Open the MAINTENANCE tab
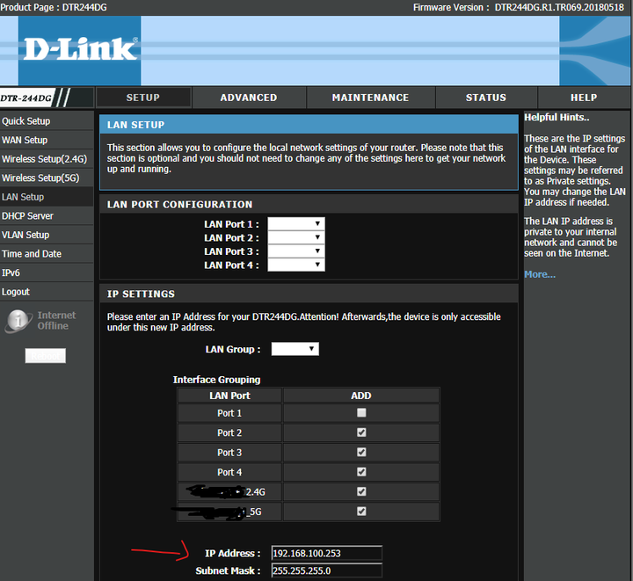 coord(371,98)
